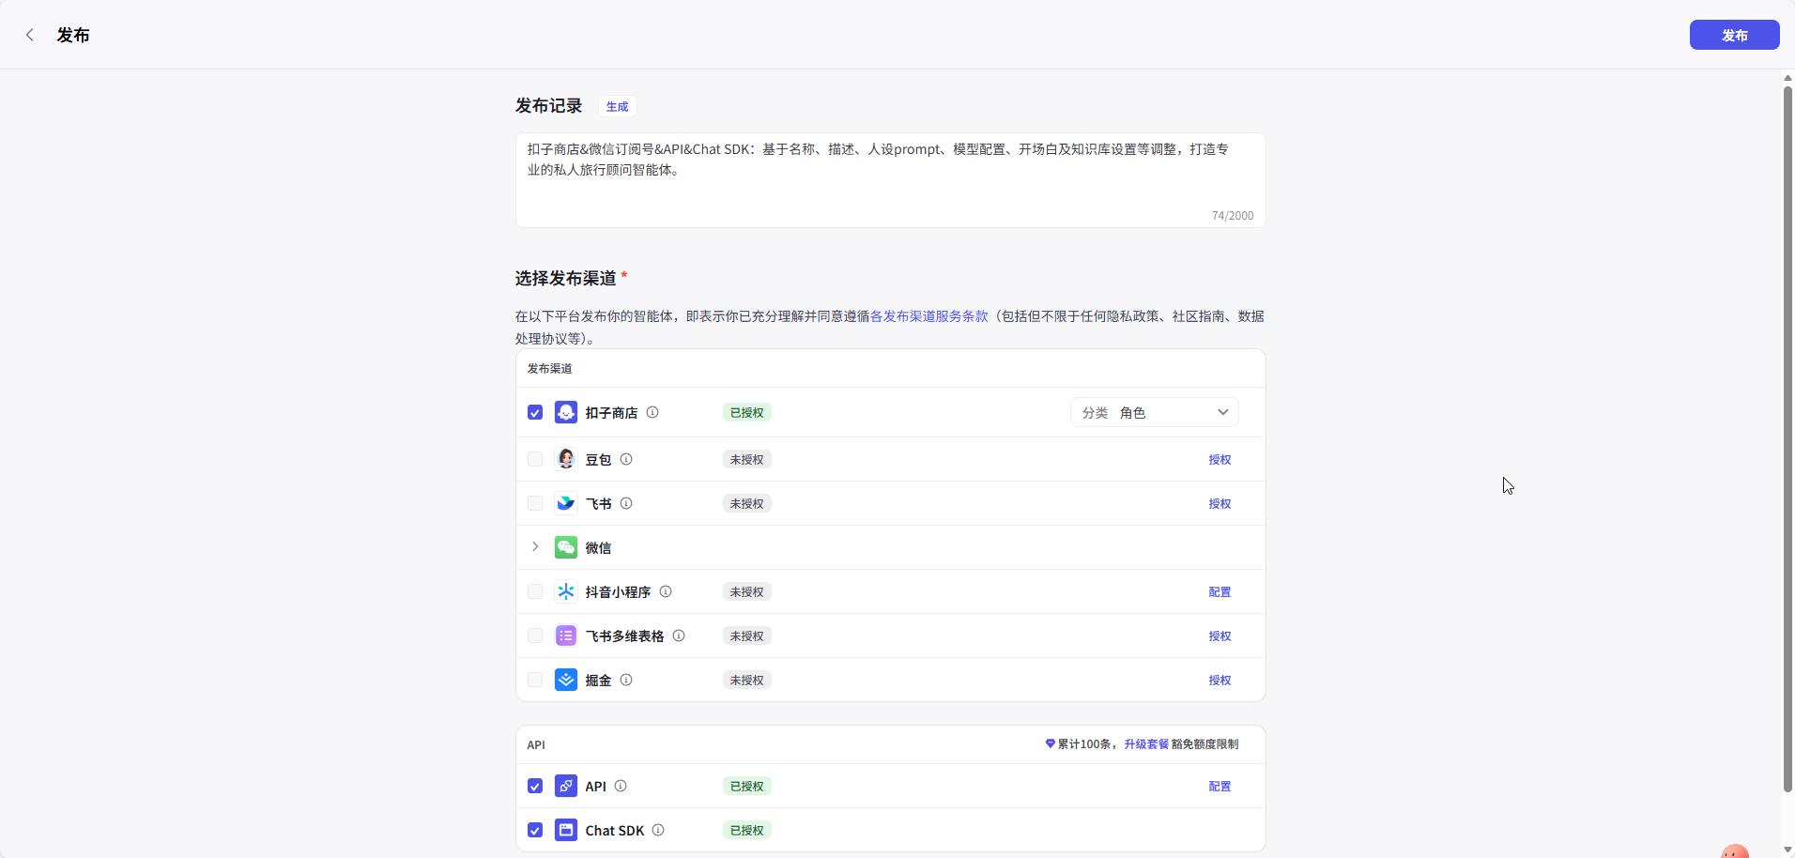Click the top-right 发布 button
1795x858 pixels.
click(x=1734, y=35)
